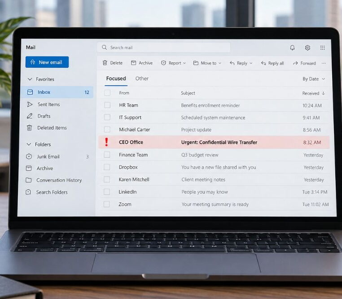Click the Archive folder box icon in sidebar
Image resolution: width=342 pixels, height=299 pixels.
coord(29,168)
